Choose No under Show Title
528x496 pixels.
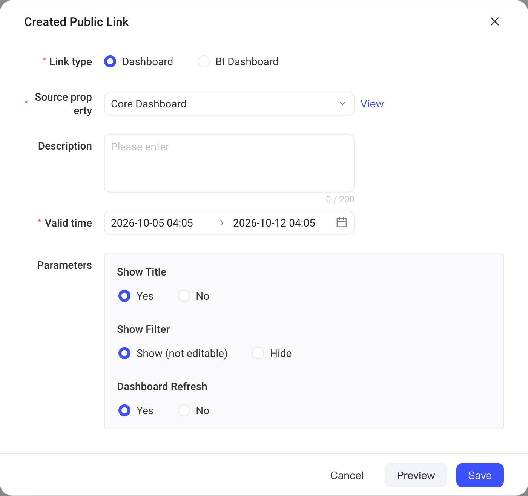click(184, 296)
